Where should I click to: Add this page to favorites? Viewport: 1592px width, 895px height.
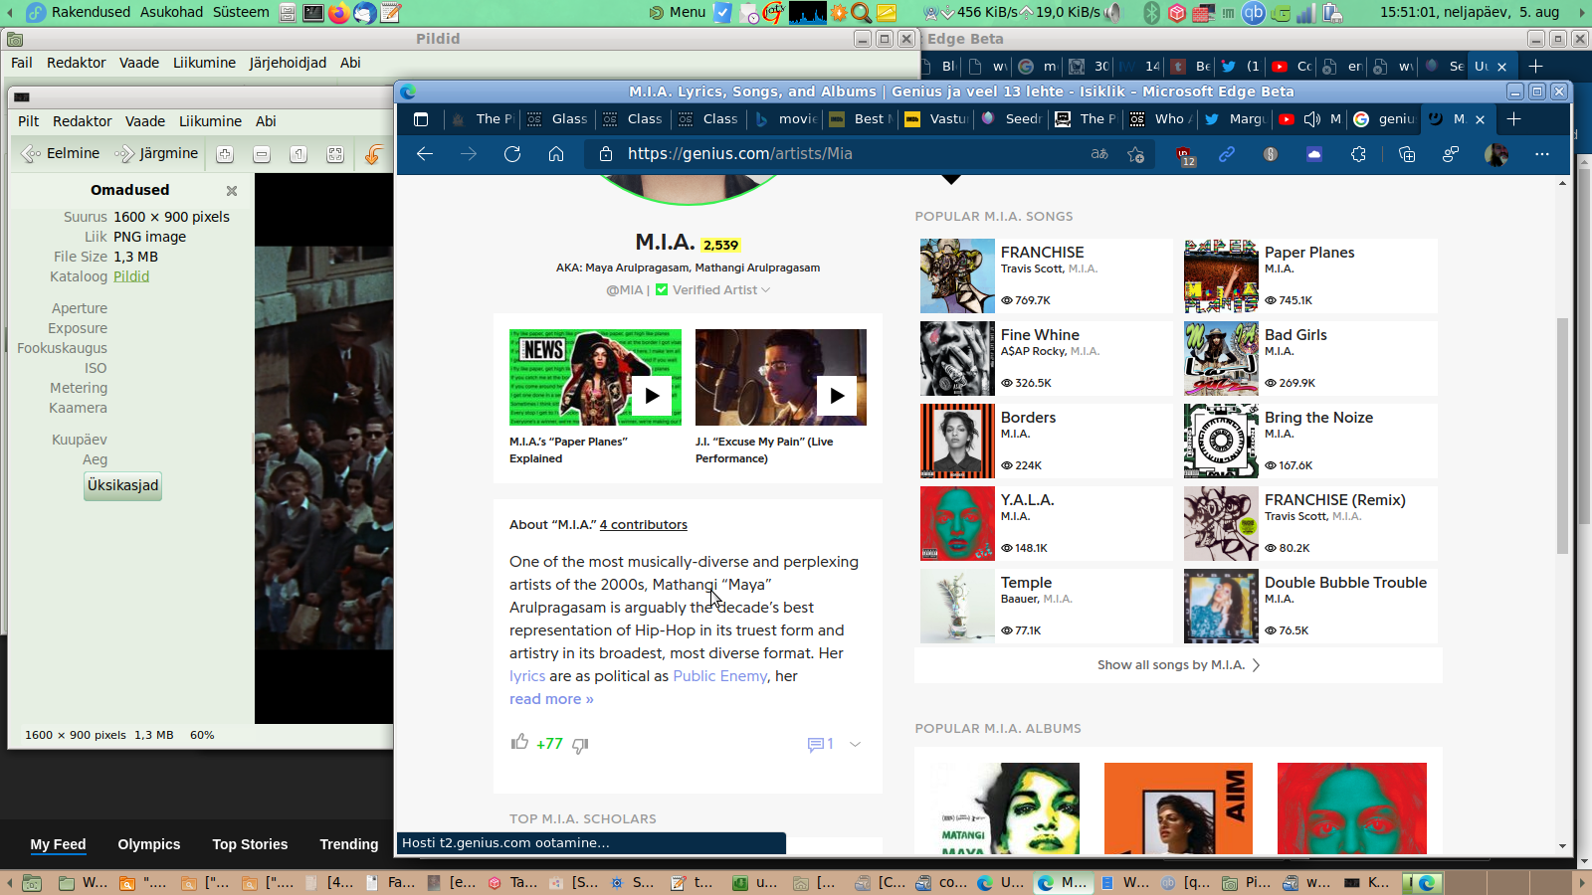1136,154
